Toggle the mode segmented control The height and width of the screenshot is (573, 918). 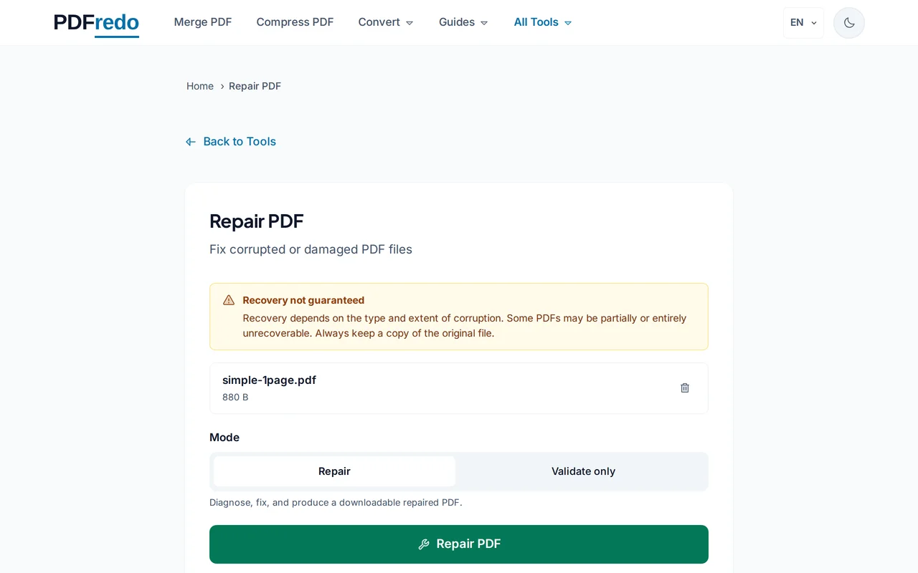(459, 471)
